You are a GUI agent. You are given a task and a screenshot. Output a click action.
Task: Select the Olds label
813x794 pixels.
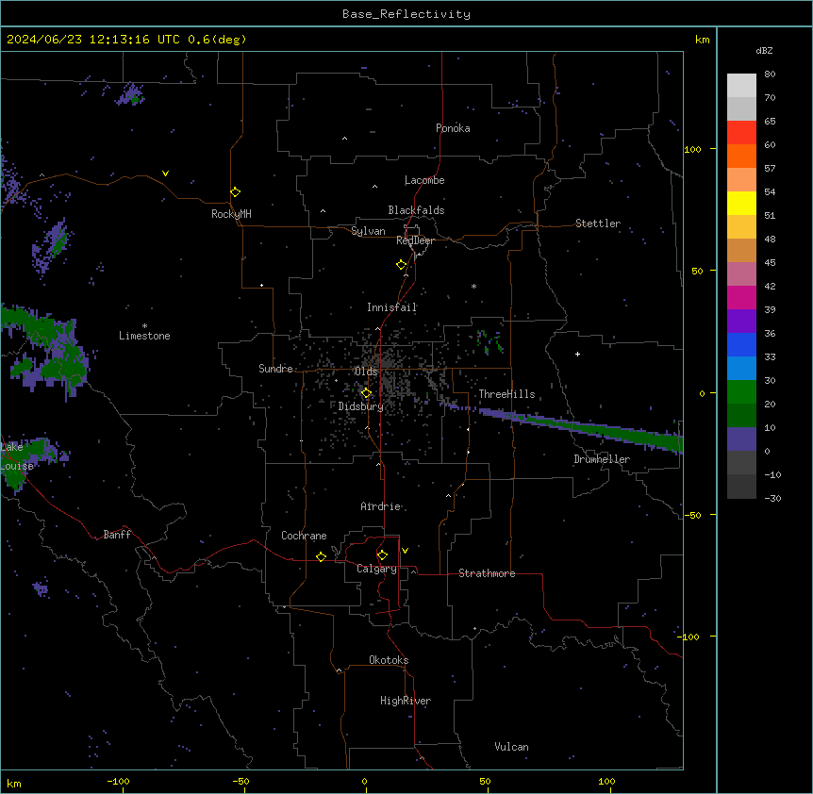tap(366, 372)
